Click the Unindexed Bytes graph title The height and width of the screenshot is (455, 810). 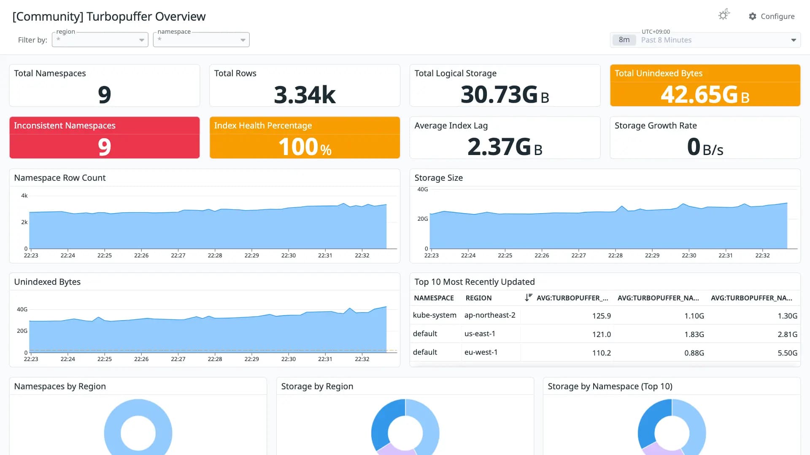click(x=47, y=282)
